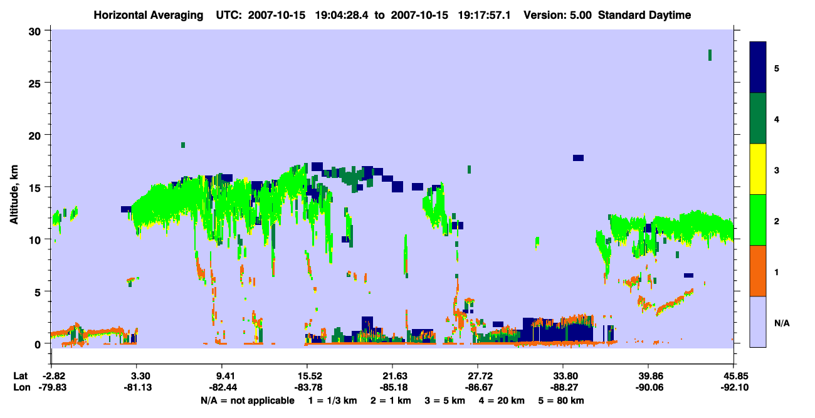Viewport: 815px width, 418px height.
Task: Click the lavender N/A color bar segment
Action: (x=758, y=321)
